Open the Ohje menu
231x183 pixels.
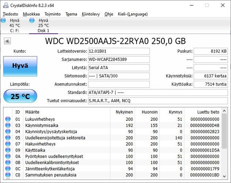click(x=109, y=14)
